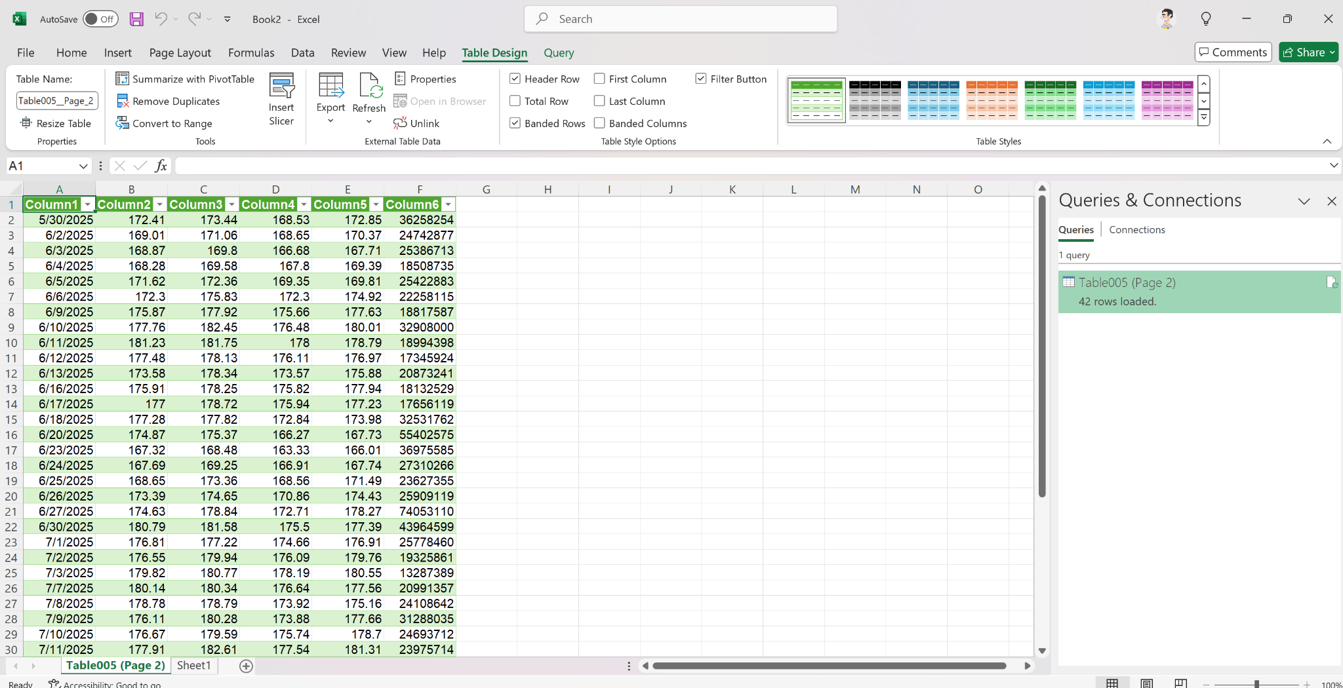Click the zoom slider in status bar
Screen dimensions: 1343x688
click(x=1256, y=684)
